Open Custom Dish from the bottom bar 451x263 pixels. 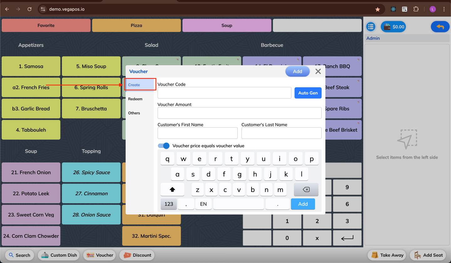tap(59, 255)
